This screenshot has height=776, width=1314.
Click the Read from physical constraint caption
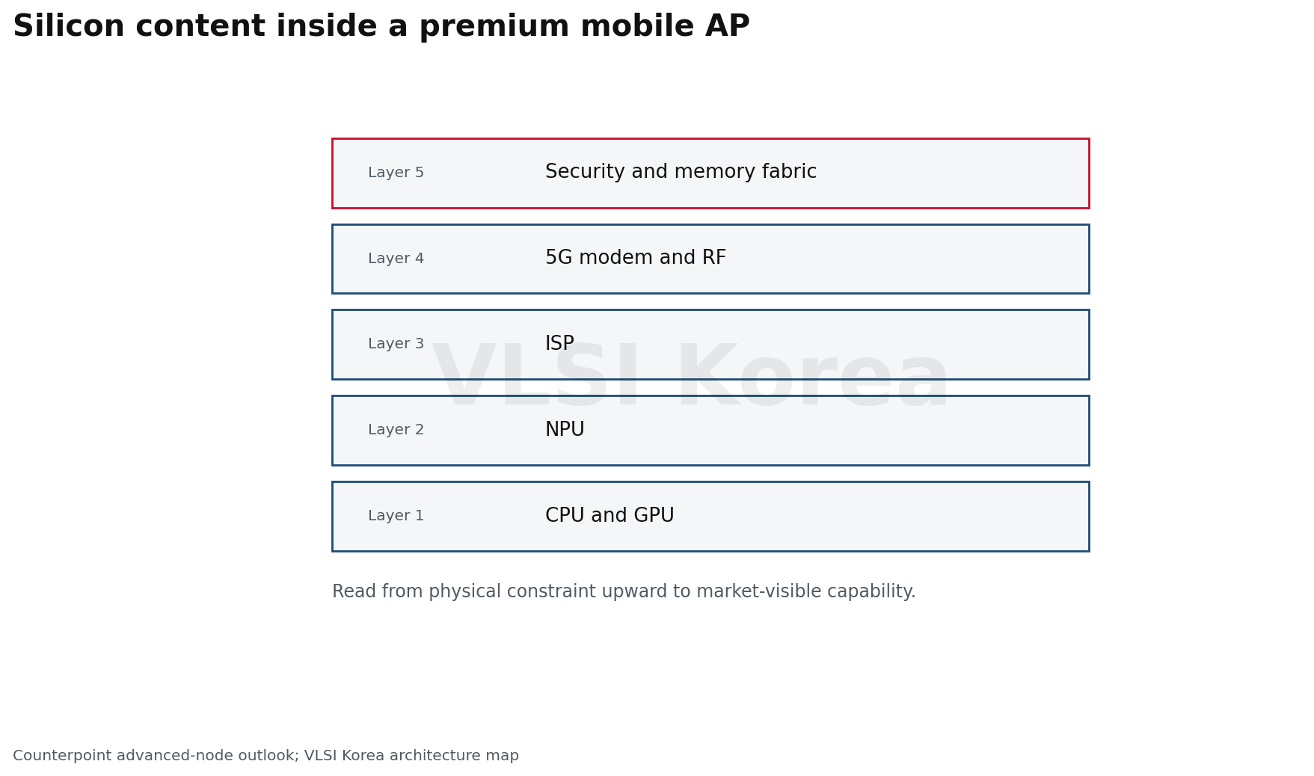point(624,592)
